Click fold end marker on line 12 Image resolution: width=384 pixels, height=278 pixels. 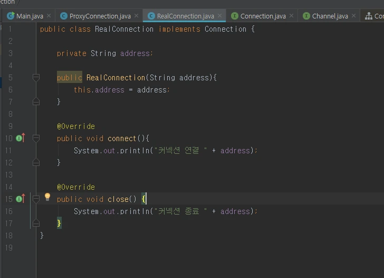pos(36,162)
